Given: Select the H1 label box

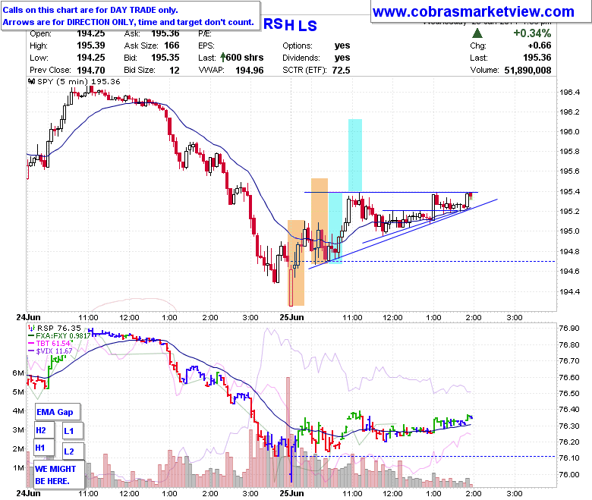Looking at the screenshot, I should 44,448.
